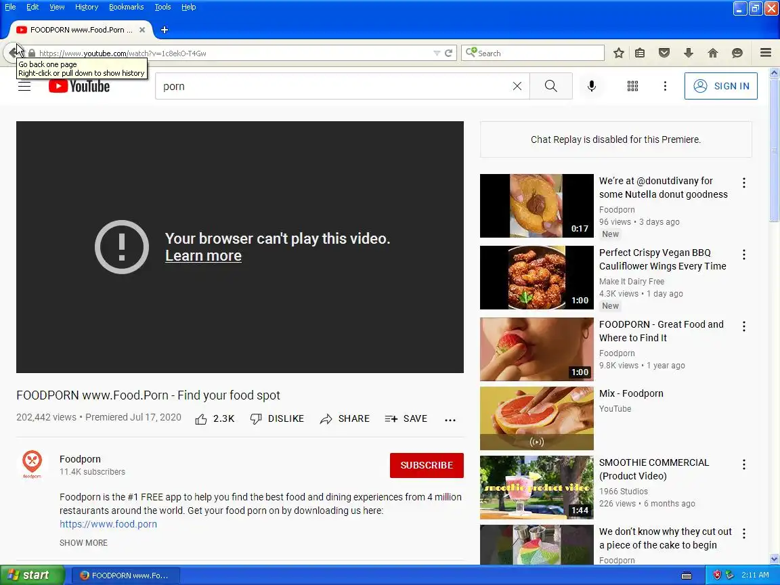Image resolution: width=780 pixels, height=585 pixels.
Task: Open options for Nutella donut video
Action: pyautogui.click(x=744, y=183)
